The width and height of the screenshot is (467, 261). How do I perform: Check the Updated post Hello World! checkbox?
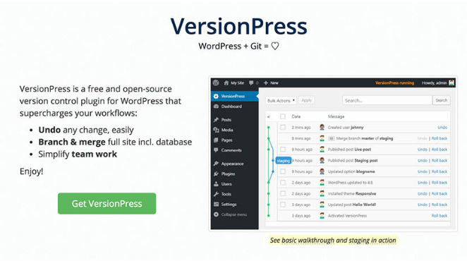pos(283,205)
